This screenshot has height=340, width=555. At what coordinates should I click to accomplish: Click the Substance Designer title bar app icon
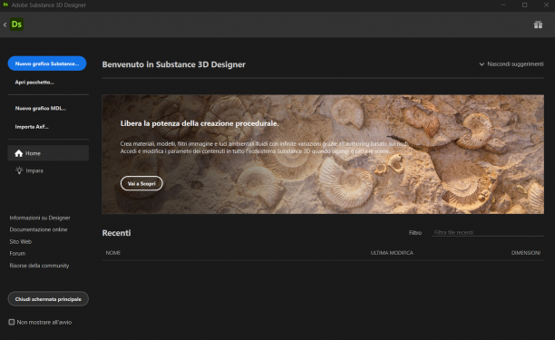[x=5, y=5]
